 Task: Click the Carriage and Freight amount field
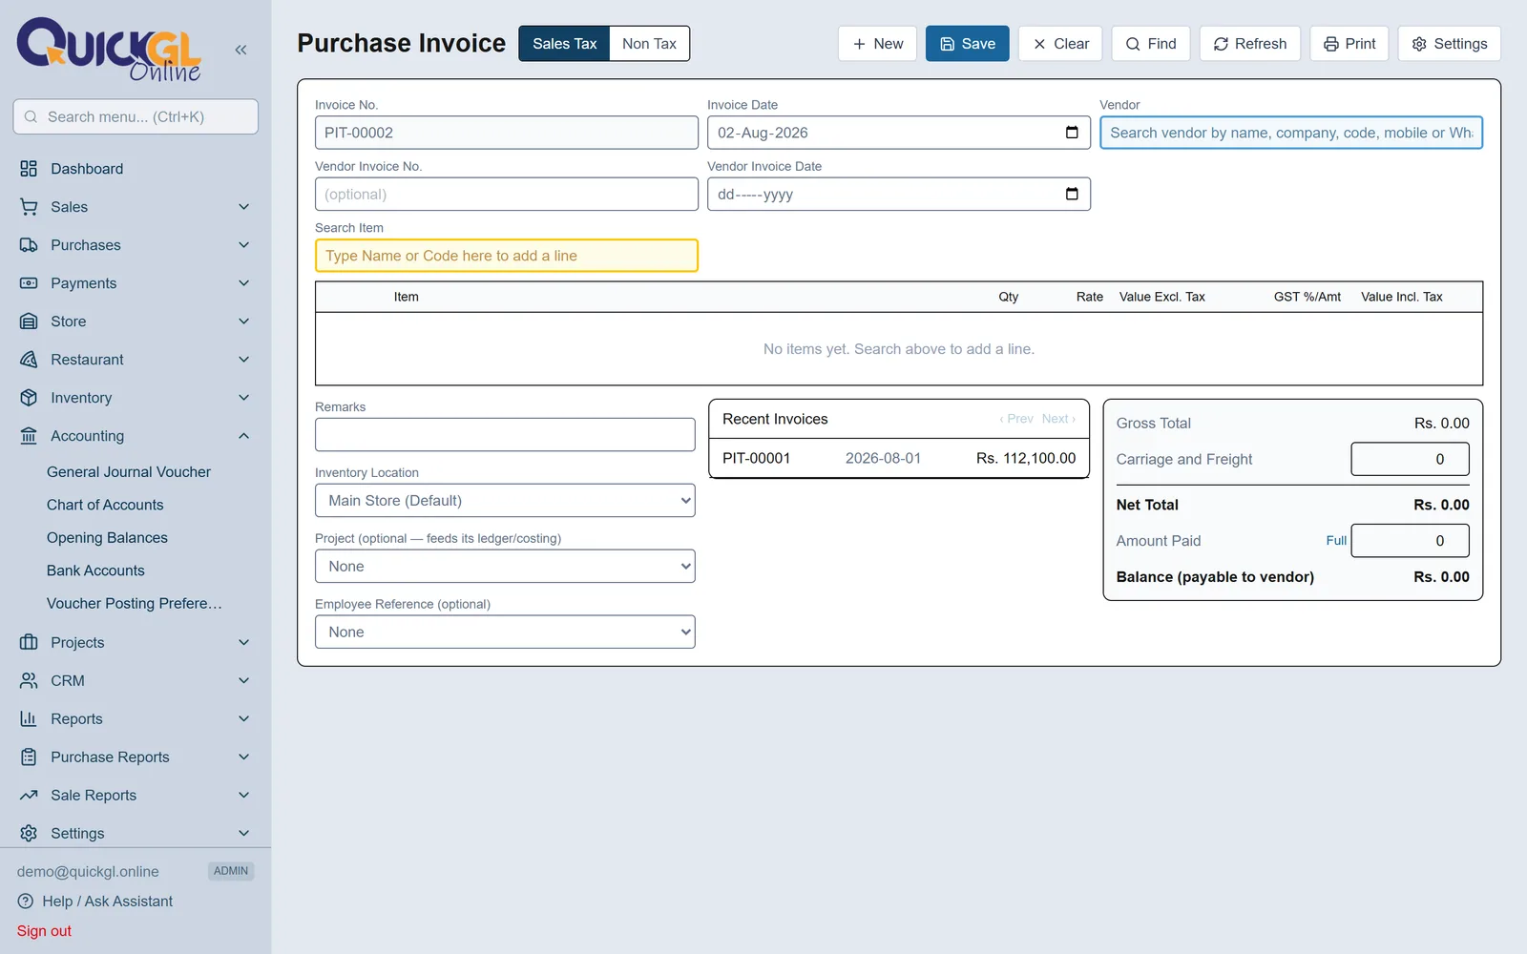1410,459
